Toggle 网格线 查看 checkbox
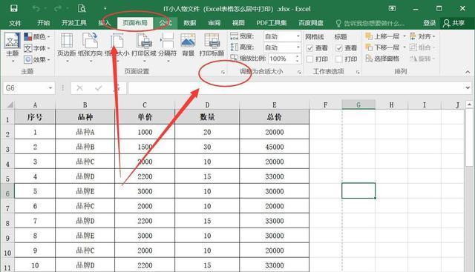This screenshot has width=475, height=272. pos(309,48)
